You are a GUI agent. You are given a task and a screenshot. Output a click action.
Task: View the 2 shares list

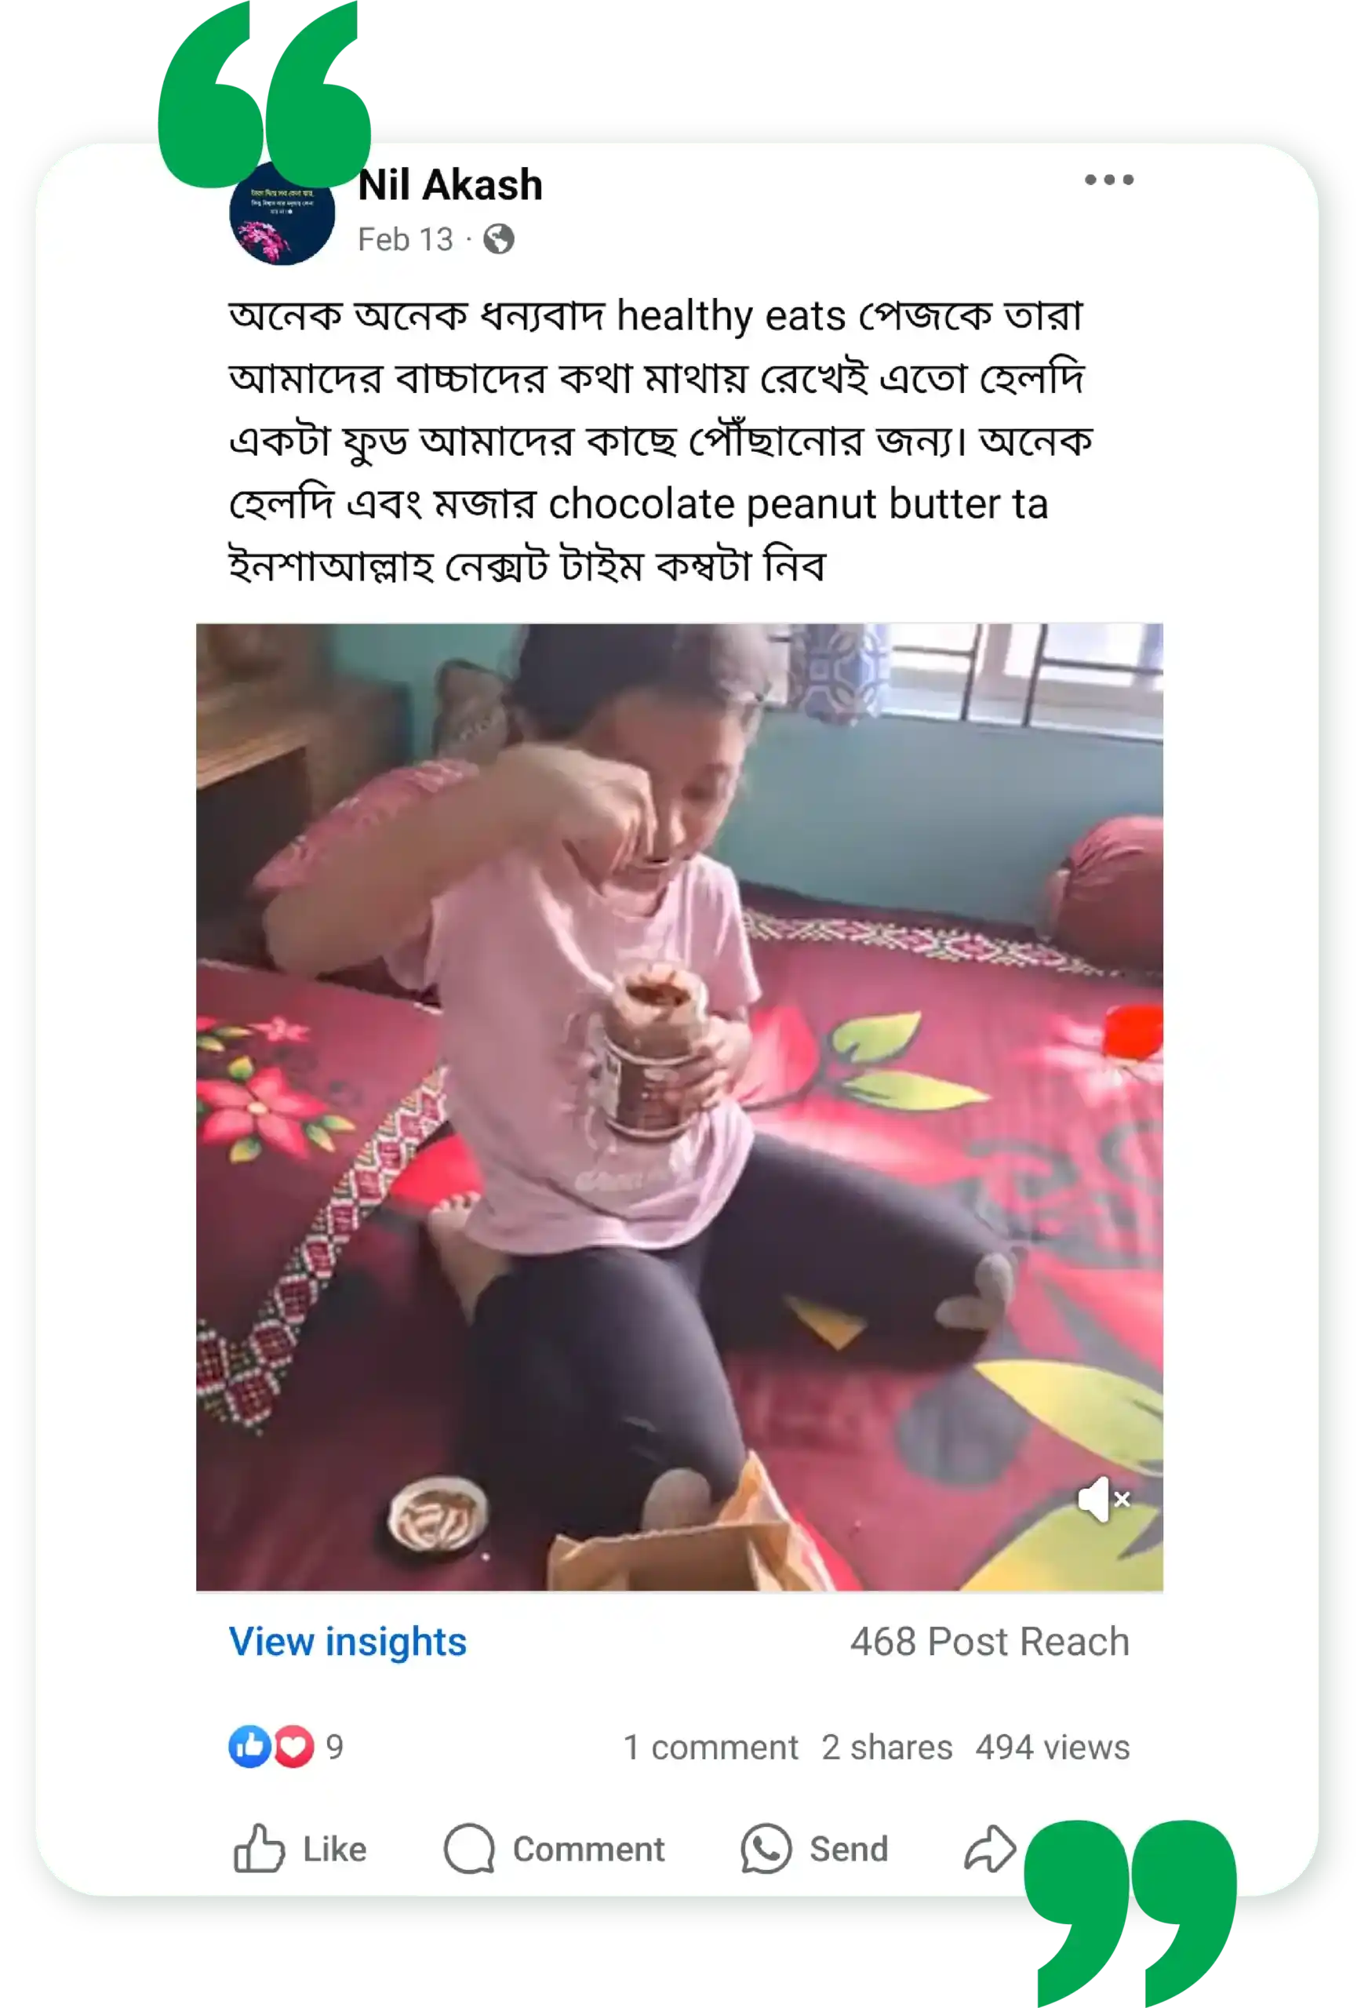tap(886, 1747)
